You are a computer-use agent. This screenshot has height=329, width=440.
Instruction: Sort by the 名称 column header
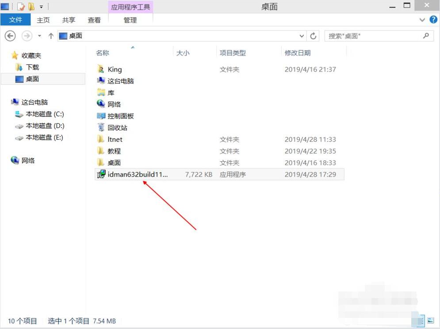pyautogui.click(x=103, y=53)
